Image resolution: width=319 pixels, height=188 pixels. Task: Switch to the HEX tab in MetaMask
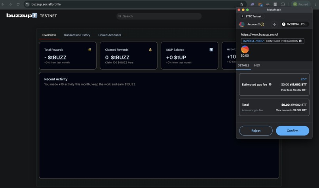click(x=257, y=65)
